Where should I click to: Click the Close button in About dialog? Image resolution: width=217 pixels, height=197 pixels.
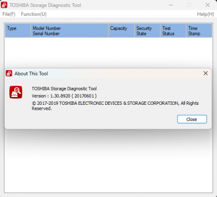(192, 119)
